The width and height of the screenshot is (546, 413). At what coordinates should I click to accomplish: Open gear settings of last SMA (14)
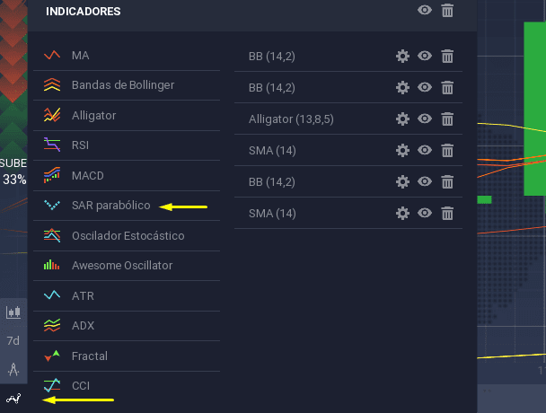tap(402, 213)
